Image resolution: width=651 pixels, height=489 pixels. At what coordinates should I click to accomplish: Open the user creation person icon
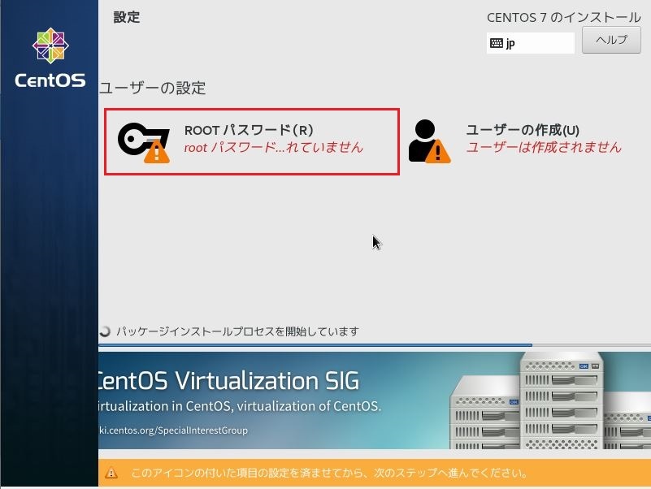pyautogui.click(x=429, y=141)
